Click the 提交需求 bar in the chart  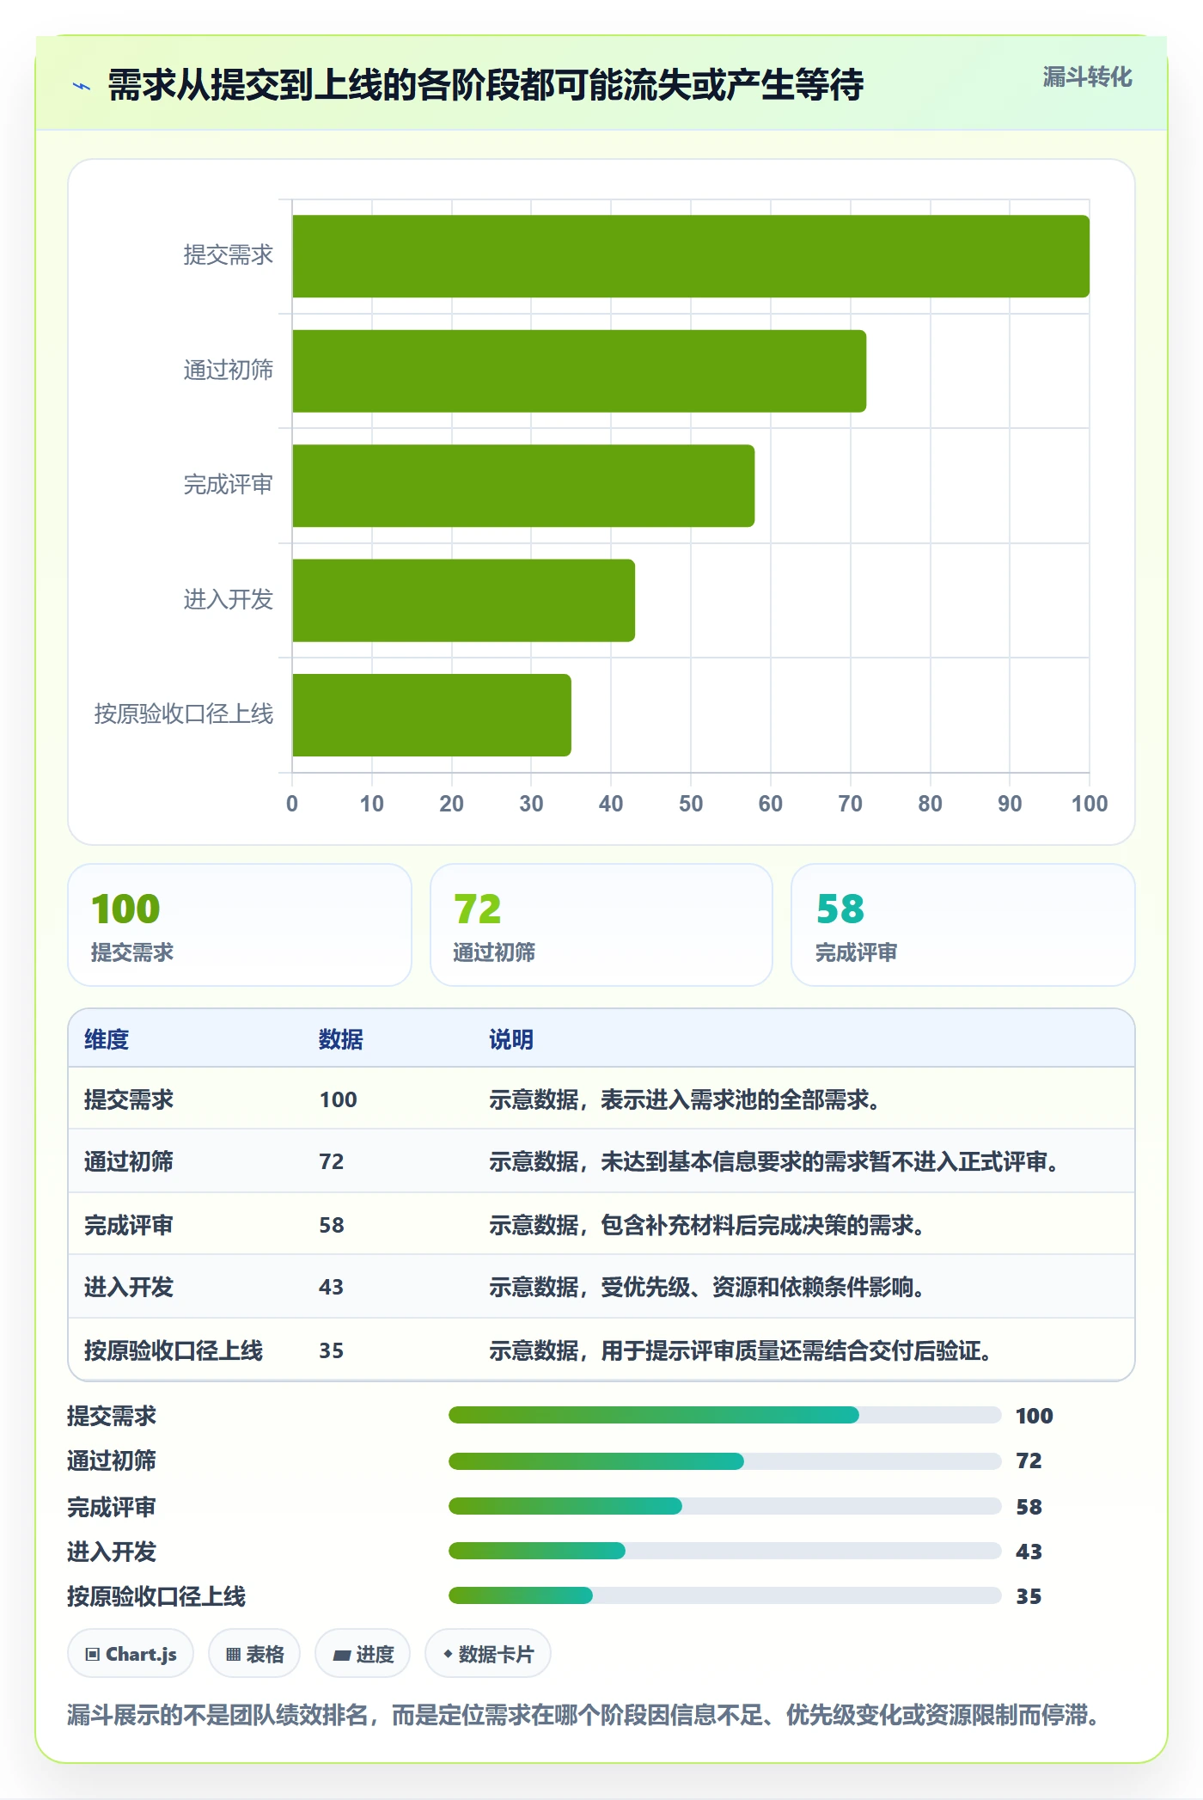point(691,256)
